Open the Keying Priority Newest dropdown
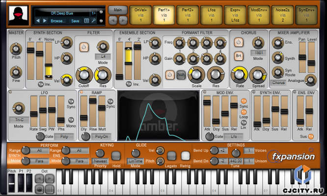This screenshot has width=327, height=196. (x=100, y=161)
